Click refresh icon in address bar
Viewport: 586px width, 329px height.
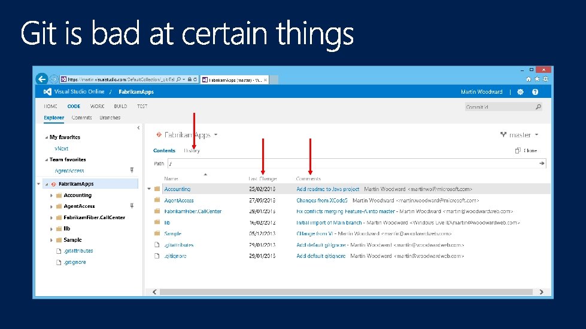click(x=195, y=79)
